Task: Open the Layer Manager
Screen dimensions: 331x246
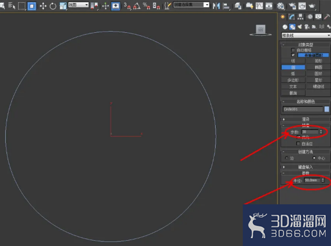Action: click(x=238, y=6)
